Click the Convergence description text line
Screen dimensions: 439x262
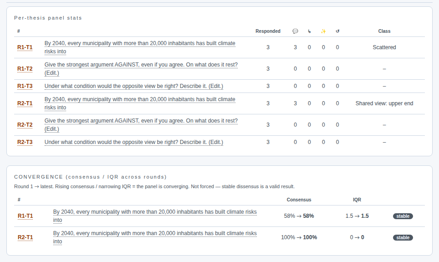coord(154,187)
